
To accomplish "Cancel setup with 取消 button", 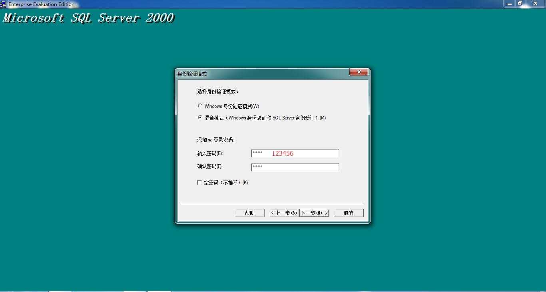I will click(349, 213).
